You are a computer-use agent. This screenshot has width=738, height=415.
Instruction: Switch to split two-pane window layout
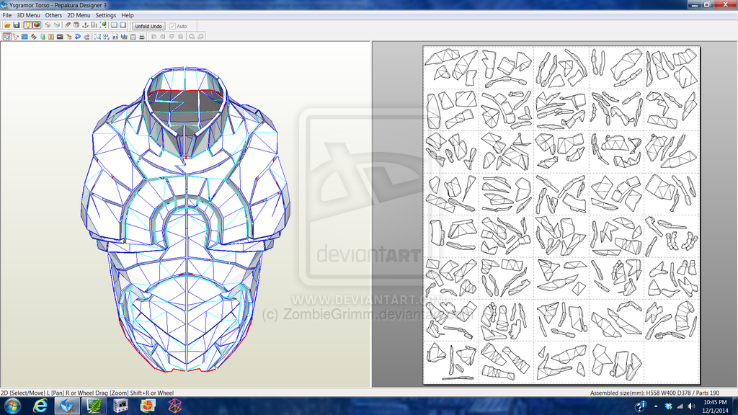pos(114,25)
